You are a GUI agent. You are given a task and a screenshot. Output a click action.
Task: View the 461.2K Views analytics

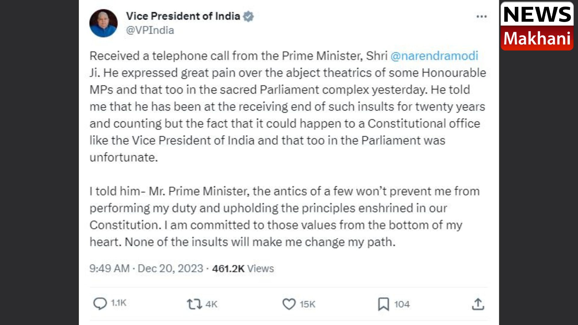pyautogui.click(x=243, y=268)
